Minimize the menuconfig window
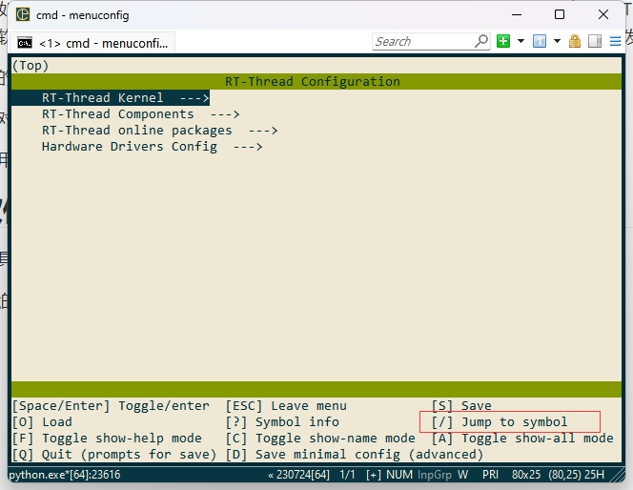Viewport: 633px width, 490px height. pyautogui.click(x=517, y=14)
